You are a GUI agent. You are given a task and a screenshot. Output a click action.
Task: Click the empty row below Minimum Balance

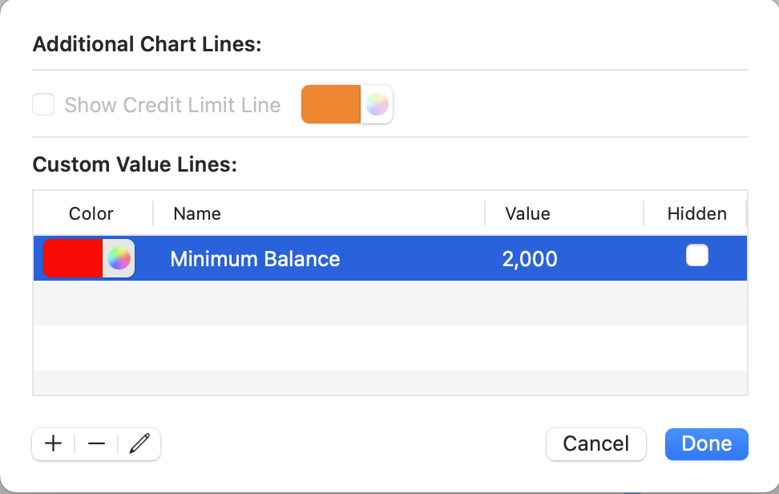[x=389, y=302]
